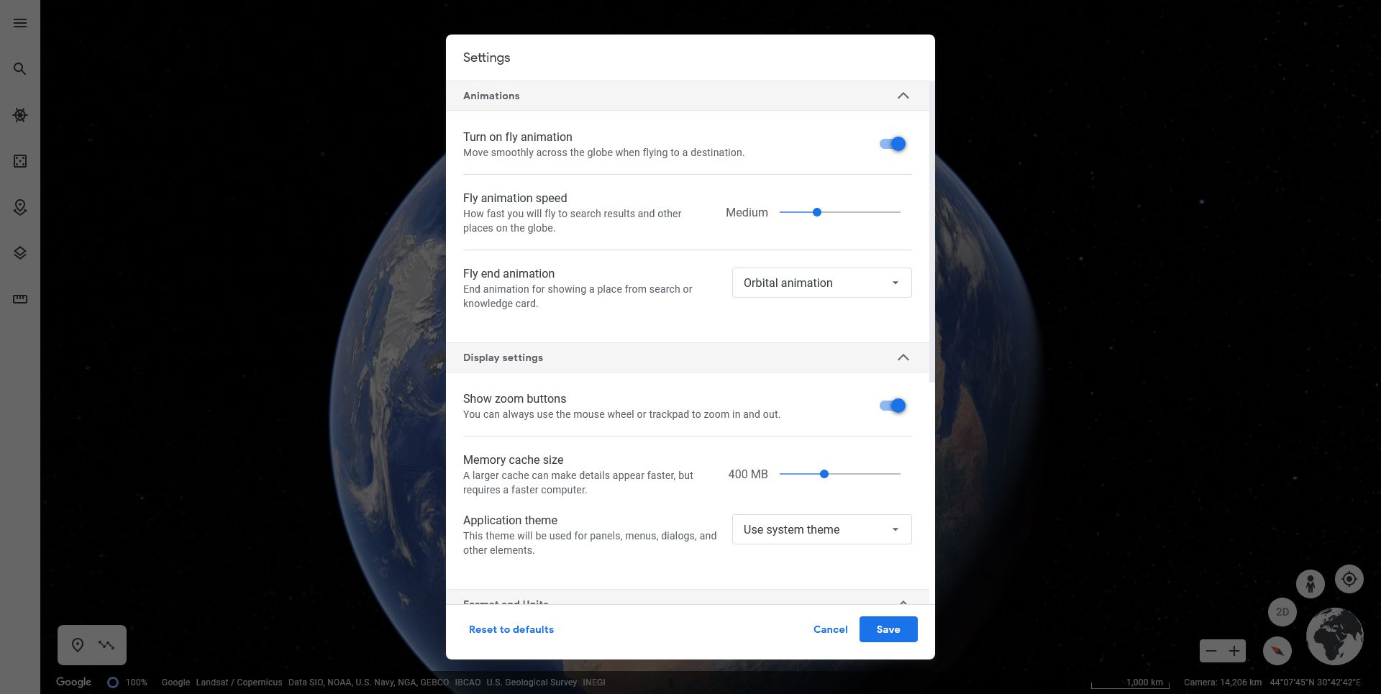Expand the Format and Units section
This screenshot has width=1381, height=694.
point(903,603)
